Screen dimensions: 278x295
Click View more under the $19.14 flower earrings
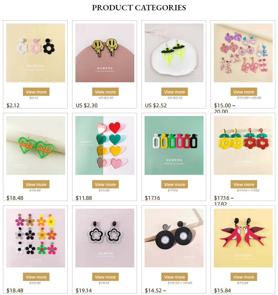[x=105, y=277]
